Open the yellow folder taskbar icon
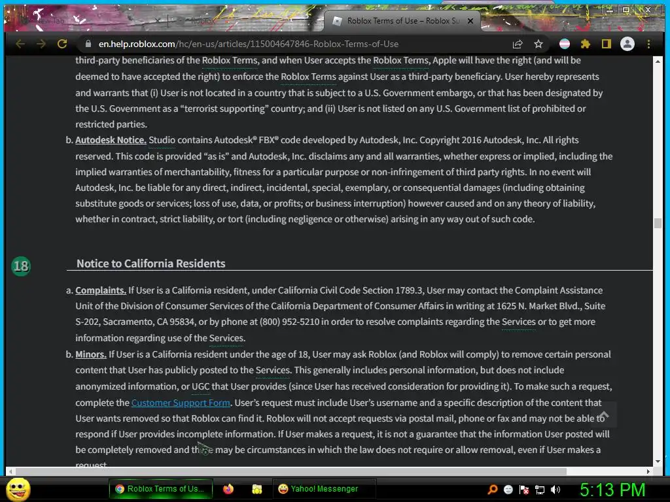 click(256, 489)
